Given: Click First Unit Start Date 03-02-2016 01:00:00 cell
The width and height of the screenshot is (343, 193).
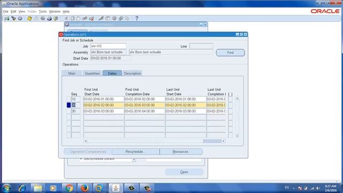Looking at the screenshot, I should tap(103, 99).
